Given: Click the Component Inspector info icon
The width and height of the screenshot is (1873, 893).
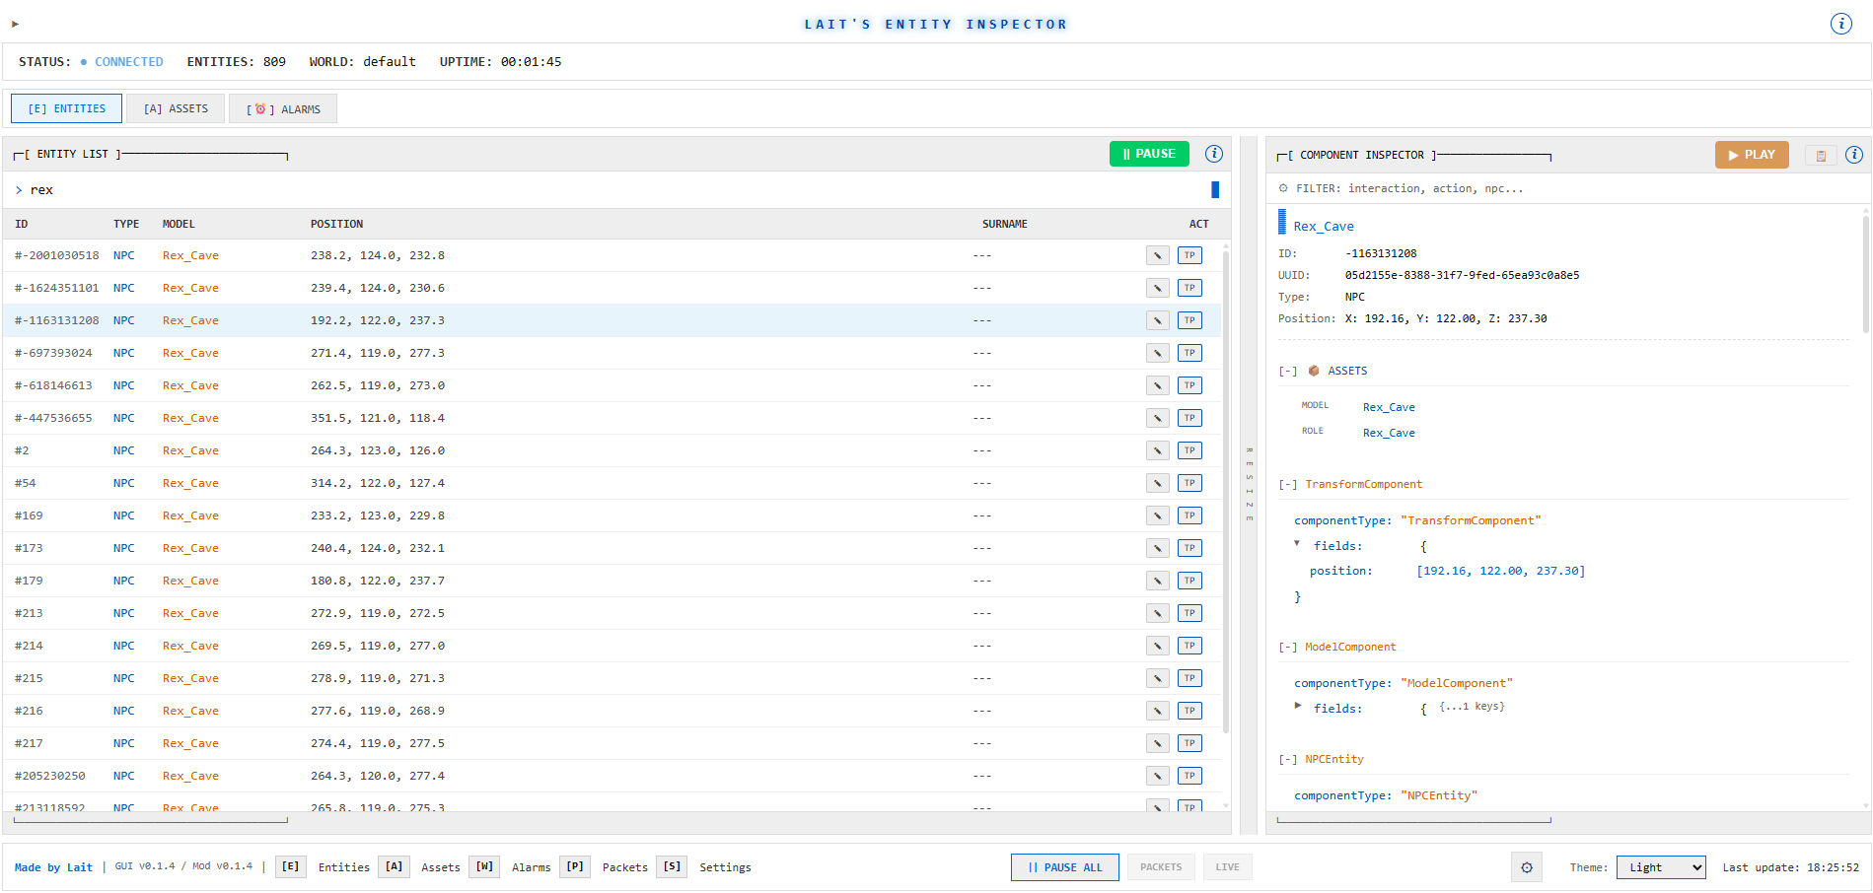Looking at the screenshot, I should (1854, 155).
